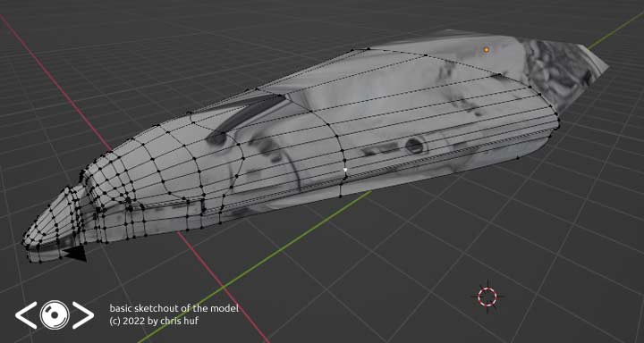Image resolution: width=644 pixels, height=343 pixels.
Task: Click the dark round spot at the windshield's base
Action: 216,138
